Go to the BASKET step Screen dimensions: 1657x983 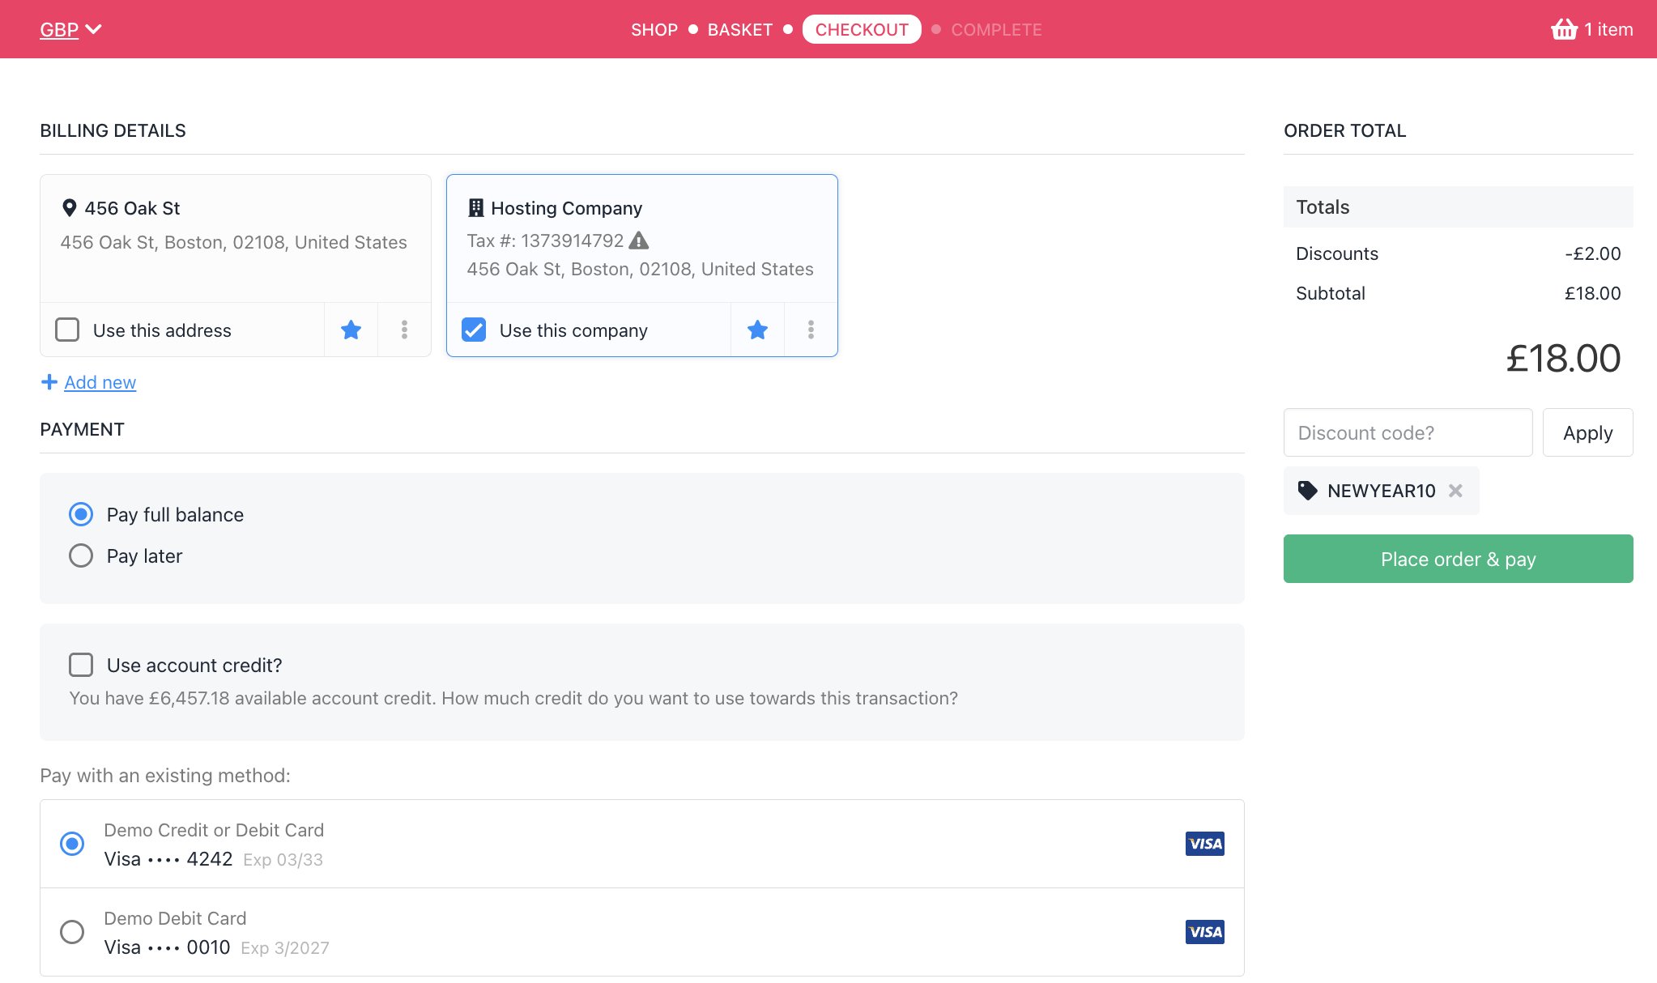coord(740,29)
